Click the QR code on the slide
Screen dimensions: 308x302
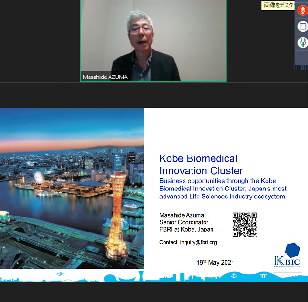pos(244,225)
